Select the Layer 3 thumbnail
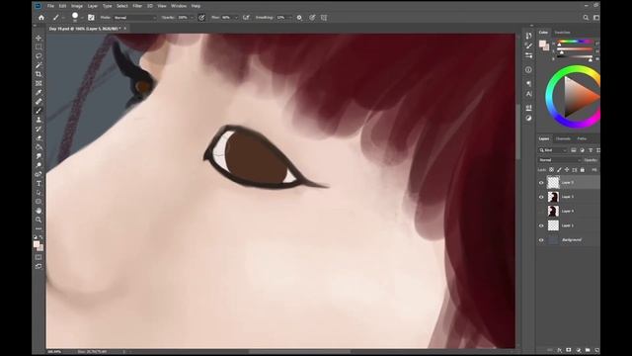The image size is (632, 356). [553, 197]
